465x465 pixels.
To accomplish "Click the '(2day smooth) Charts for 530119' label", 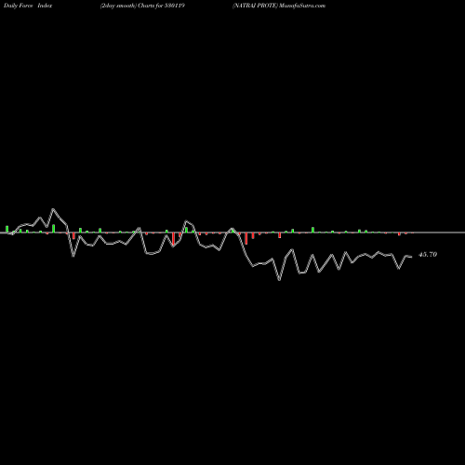I will point(142,6).
